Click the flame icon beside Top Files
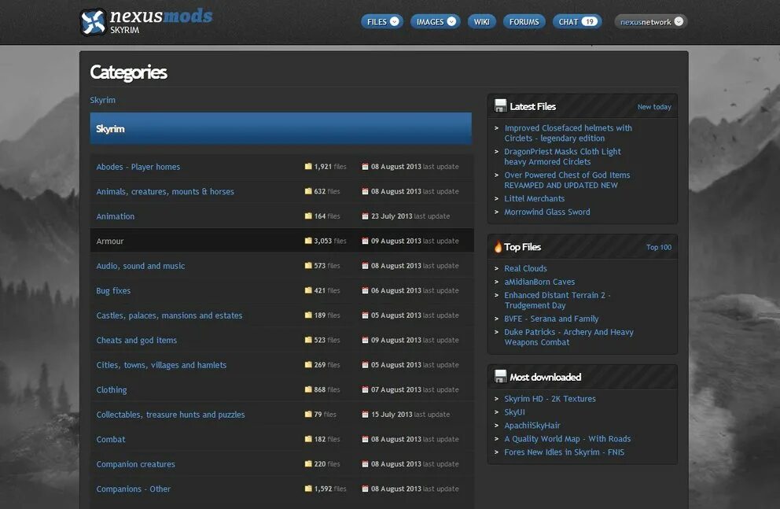Screen dimensions: 780x509 point(498,246)
